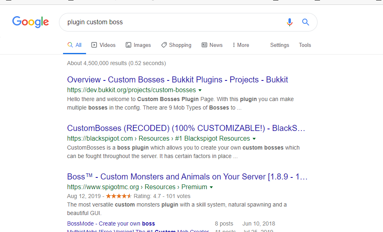Show search Tools options
383x232 pixels.
305,45
